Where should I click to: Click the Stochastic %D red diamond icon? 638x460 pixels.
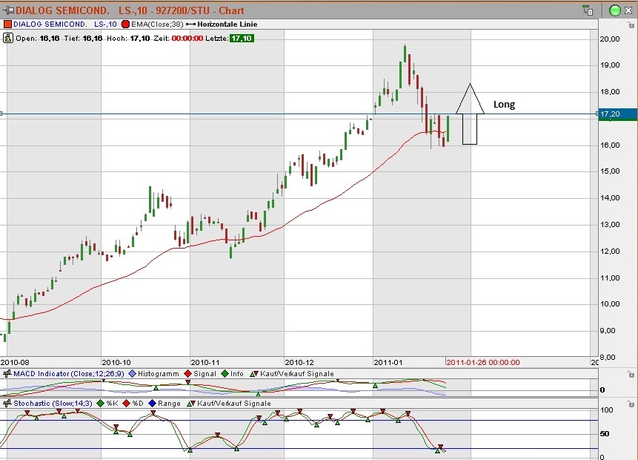tap(126, 404)
